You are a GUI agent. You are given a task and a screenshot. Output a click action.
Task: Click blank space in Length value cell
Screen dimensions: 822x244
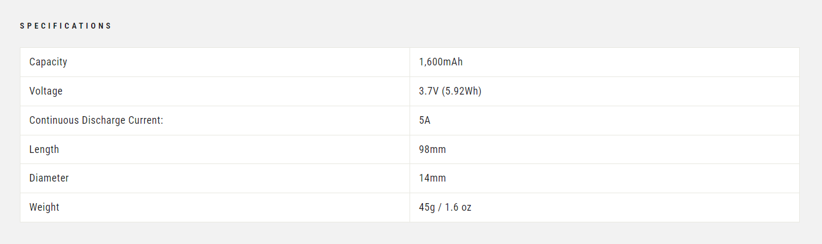[x=625, y=149]
